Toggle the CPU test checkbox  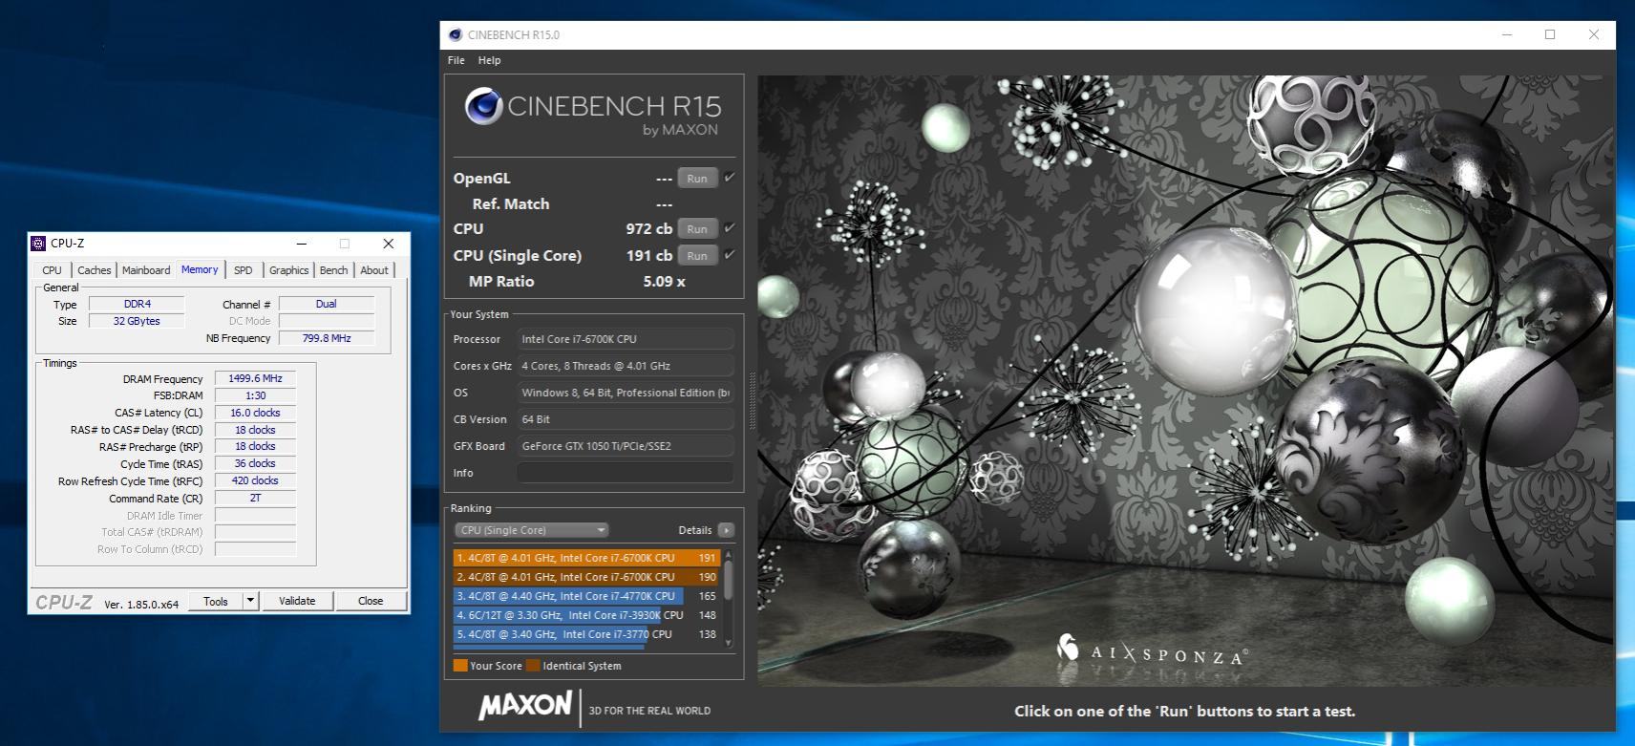pos(730,228)
